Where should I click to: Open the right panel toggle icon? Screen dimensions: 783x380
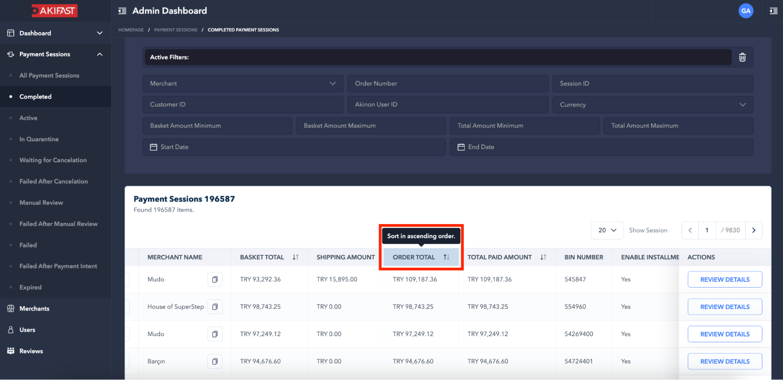click(773, 11)
